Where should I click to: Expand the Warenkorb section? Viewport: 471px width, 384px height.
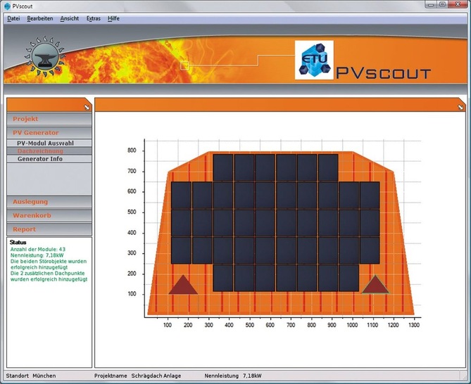pyautogui.click(x=49, y=215)
